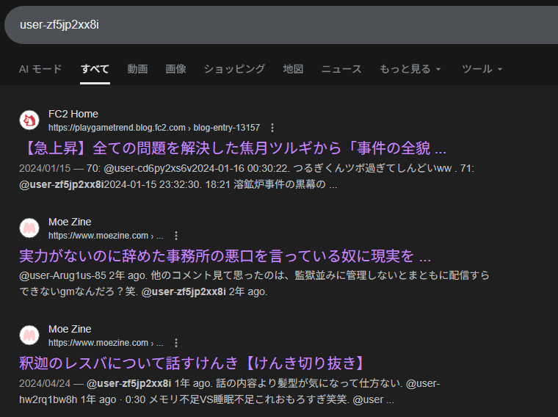Switch to the ニュース tab

[341, 69]
